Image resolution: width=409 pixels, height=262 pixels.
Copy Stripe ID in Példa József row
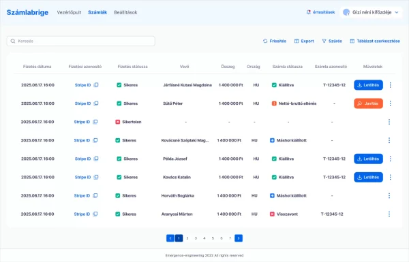click(x=96, y=159)
